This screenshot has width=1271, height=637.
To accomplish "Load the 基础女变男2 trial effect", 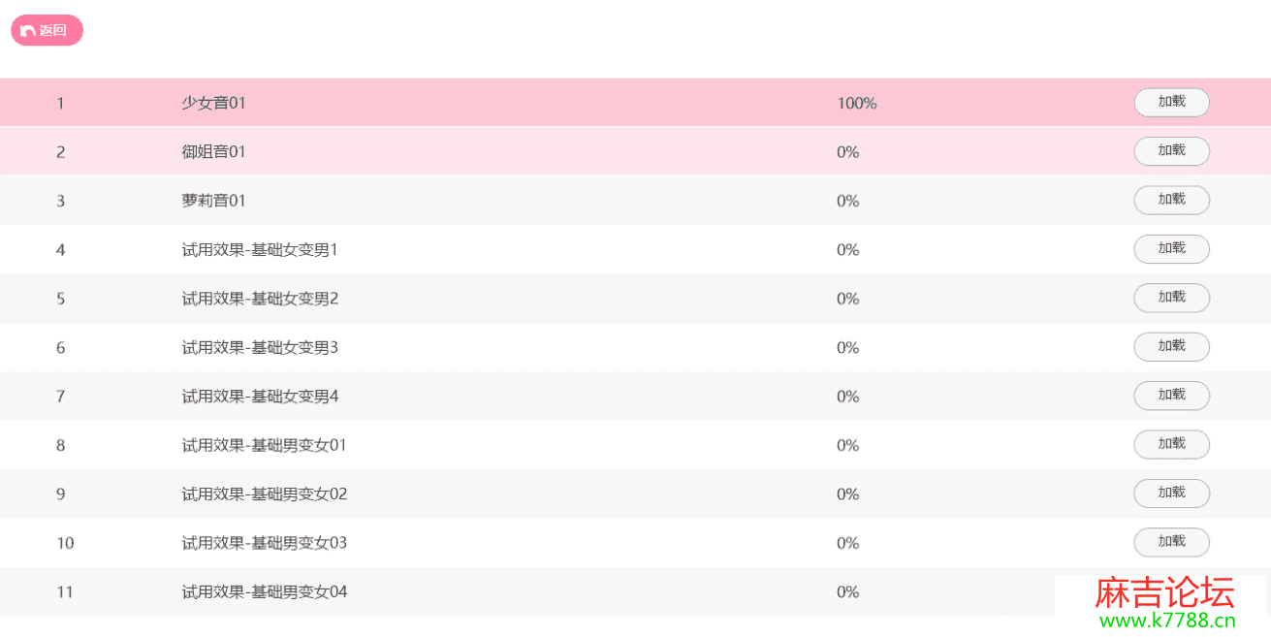I will 1171,298.
